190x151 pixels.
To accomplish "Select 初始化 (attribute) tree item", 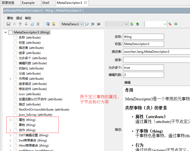I will tap(31, 68).
